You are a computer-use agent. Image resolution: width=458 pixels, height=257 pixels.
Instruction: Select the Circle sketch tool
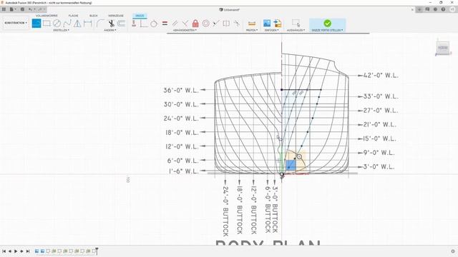click(57, 24)
